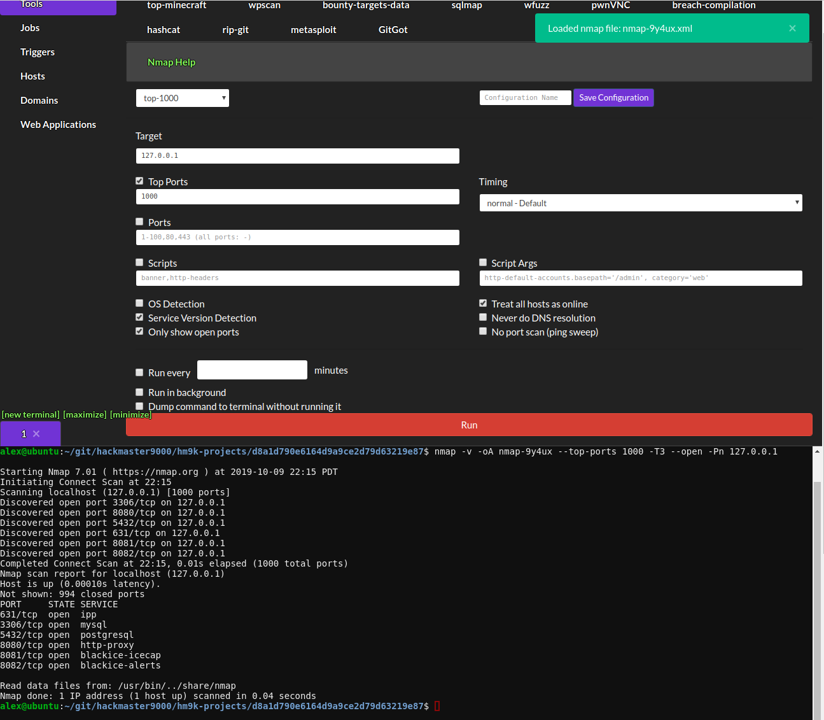Focus the Configuration Name field
The width and height of the screenshot is (824, 720).
point(526,97)
